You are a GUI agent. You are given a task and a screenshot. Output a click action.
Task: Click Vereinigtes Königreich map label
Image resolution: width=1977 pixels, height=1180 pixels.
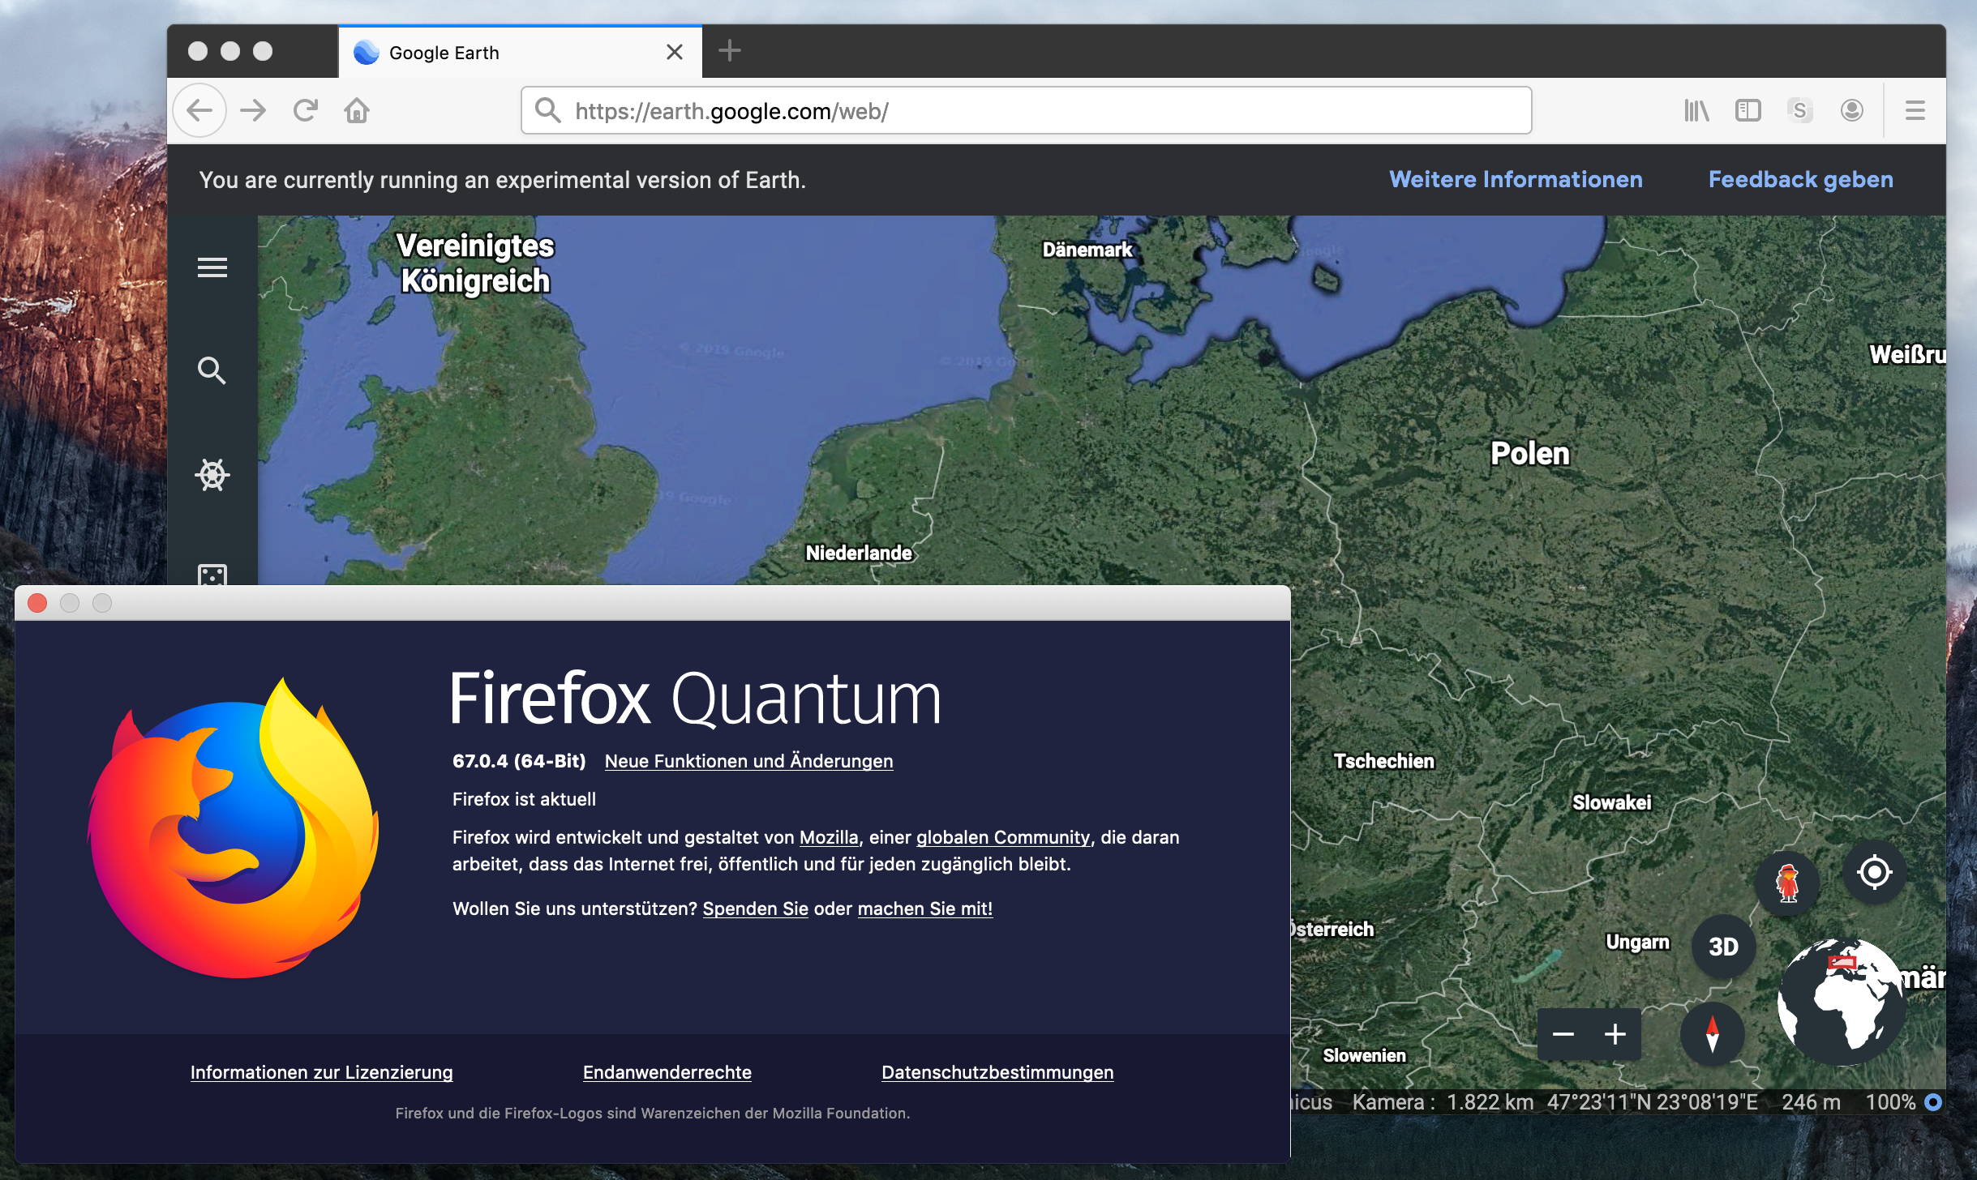tap(475, 263)
